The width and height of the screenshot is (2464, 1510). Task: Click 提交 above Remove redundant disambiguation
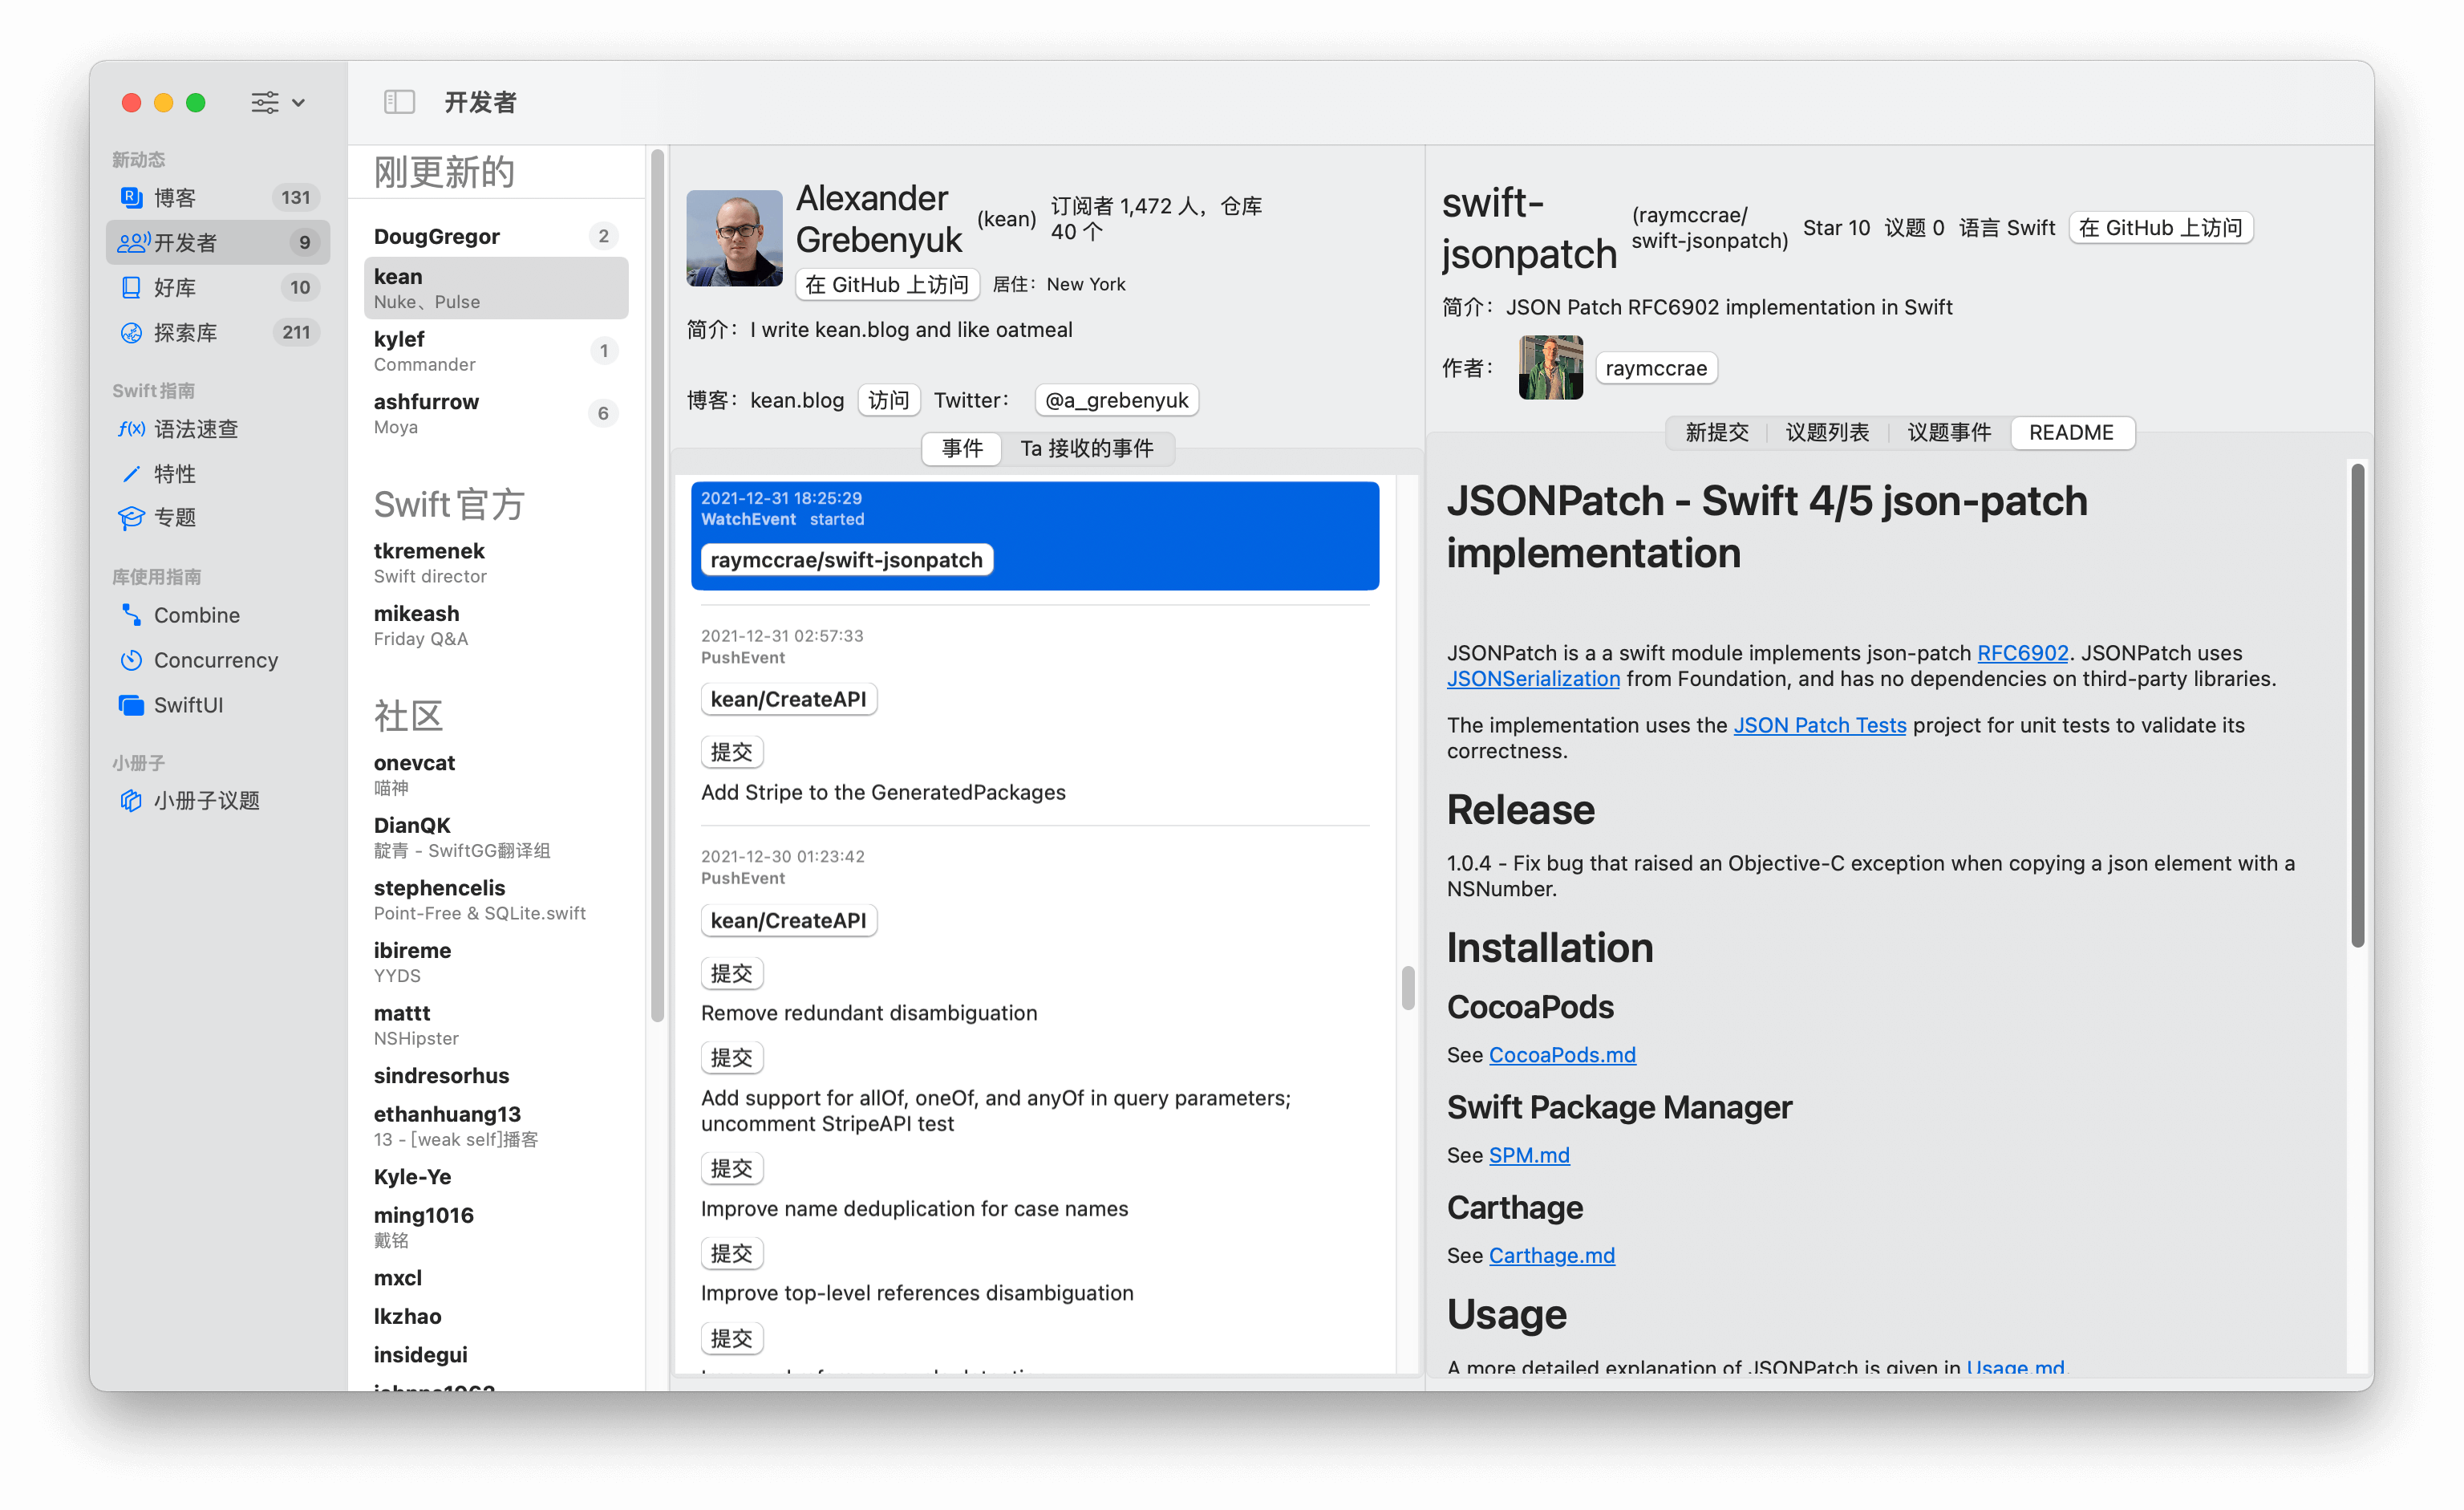click(731, 973)
